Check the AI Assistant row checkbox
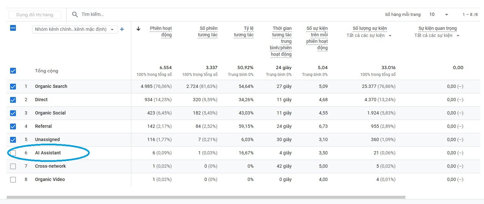The height and width of the screenshot is (204, 484). [x=13, y=153]
